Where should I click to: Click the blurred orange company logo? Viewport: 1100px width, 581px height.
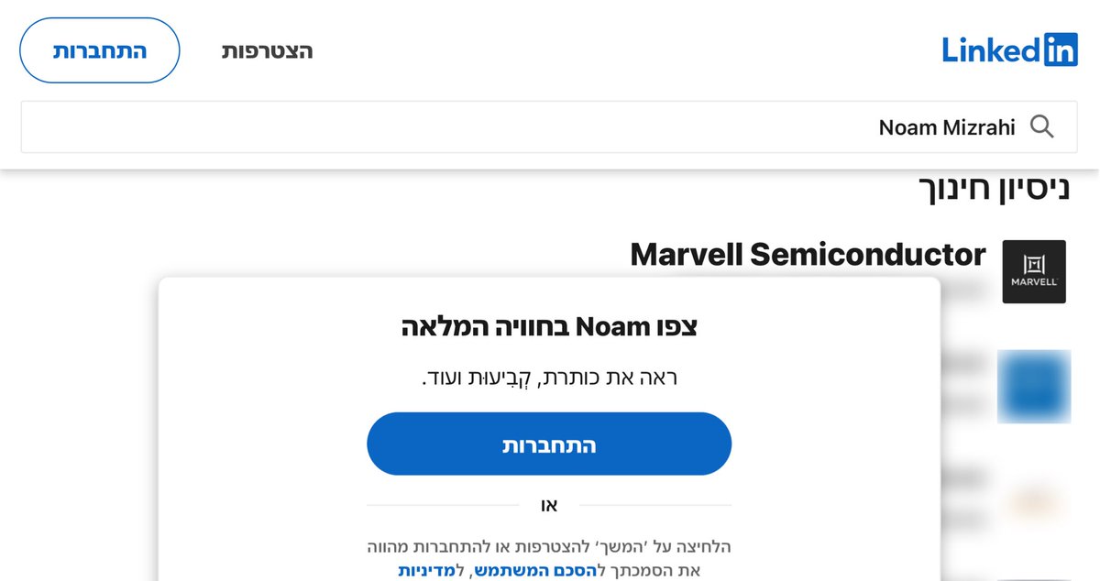pyautogui.click(x=1034, y=500)
